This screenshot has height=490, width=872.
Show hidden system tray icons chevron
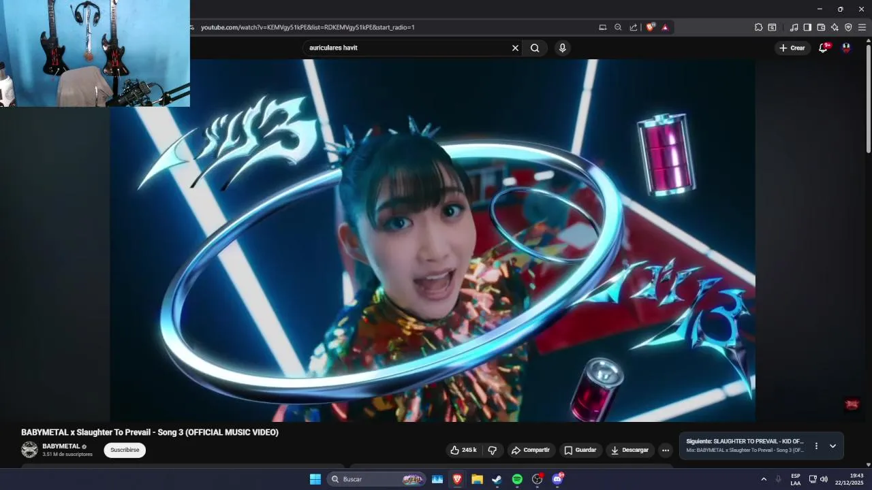[764, 479]
